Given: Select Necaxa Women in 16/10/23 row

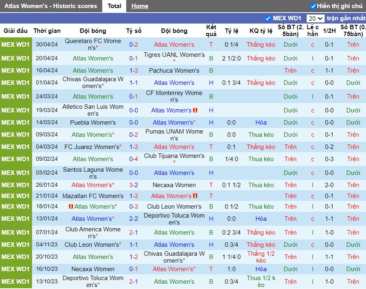Looking at the screenshot, I should point(93,269).
